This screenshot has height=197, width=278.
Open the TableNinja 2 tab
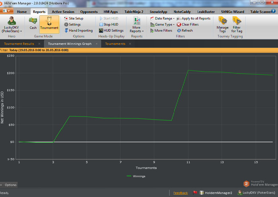coord(134,12)
